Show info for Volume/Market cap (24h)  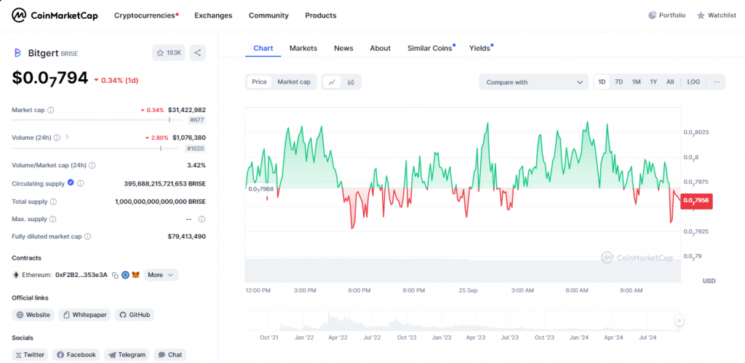click(x=92, y=165)
